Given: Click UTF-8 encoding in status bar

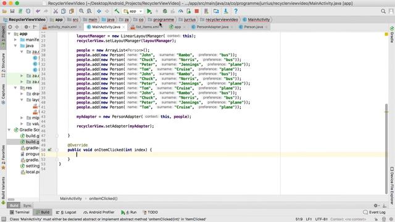Looking at the screenshot, I should point(321,220).
